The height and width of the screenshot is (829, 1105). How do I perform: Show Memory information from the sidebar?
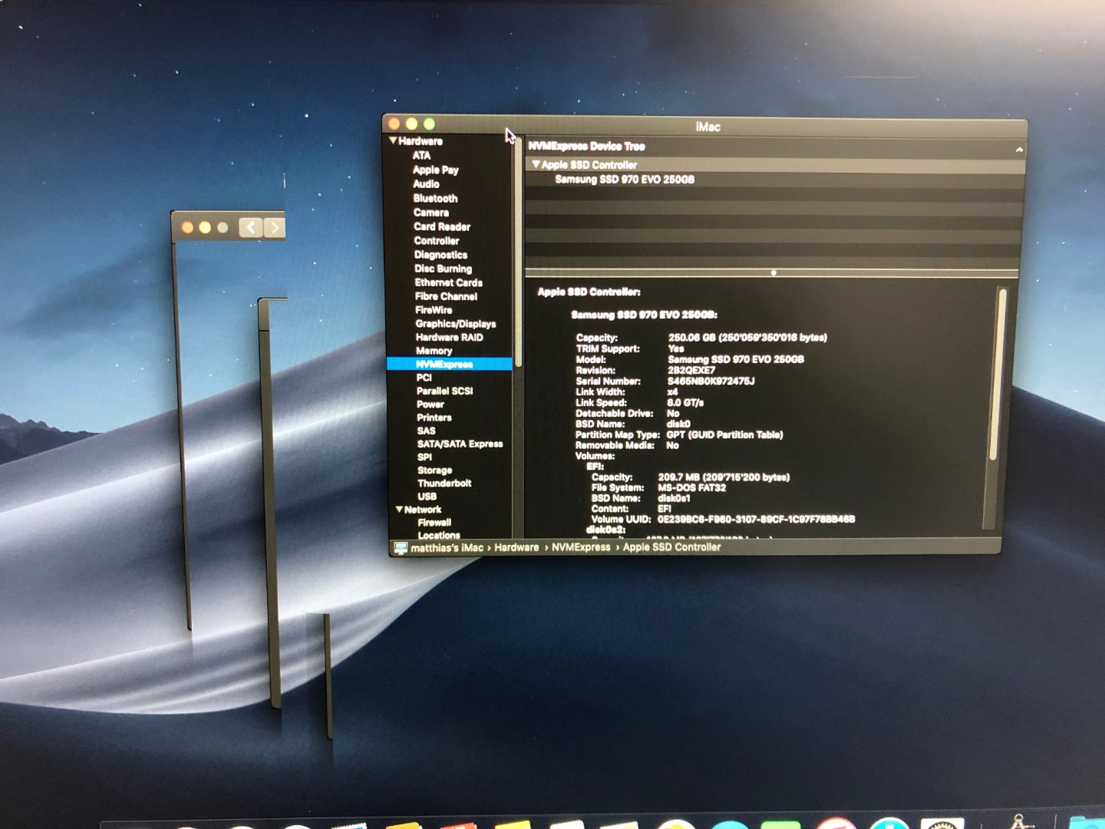[434, 351]
